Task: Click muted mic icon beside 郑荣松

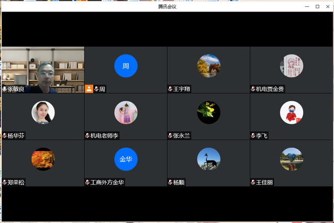Action: click(5, 183)
